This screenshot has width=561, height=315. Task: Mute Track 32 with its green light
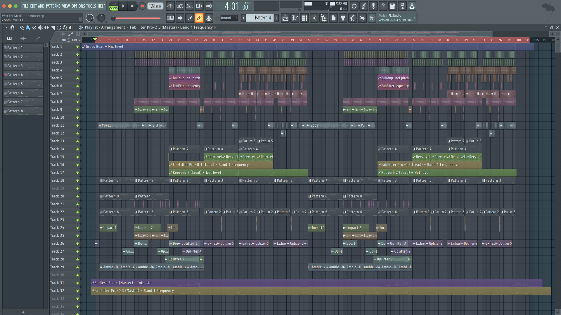pyautogui.click(x=77, y=291)
